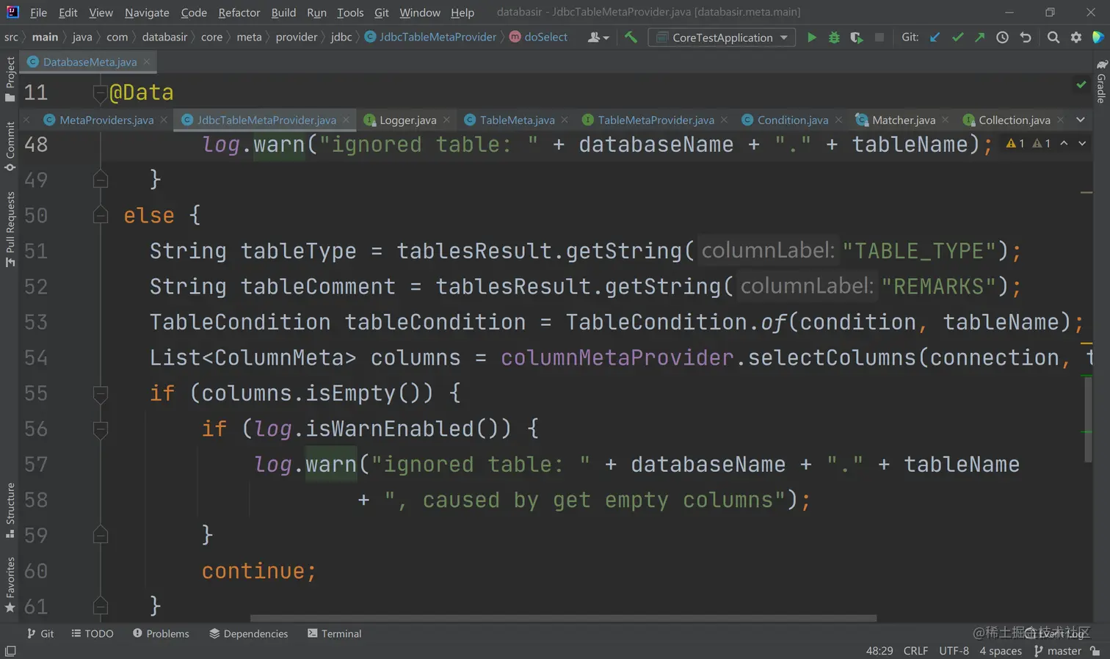Click the editor vertical scrollbar thumb
Screen dimensions: 1110x659
[1088, 420]
